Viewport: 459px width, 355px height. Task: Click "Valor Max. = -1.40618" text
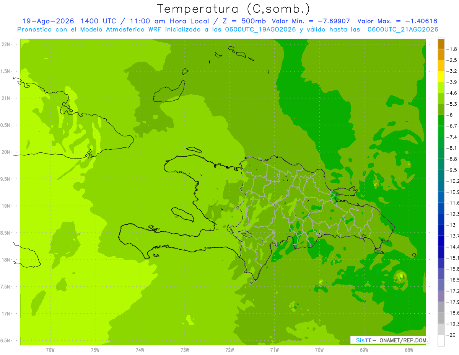tap(397, 21)
